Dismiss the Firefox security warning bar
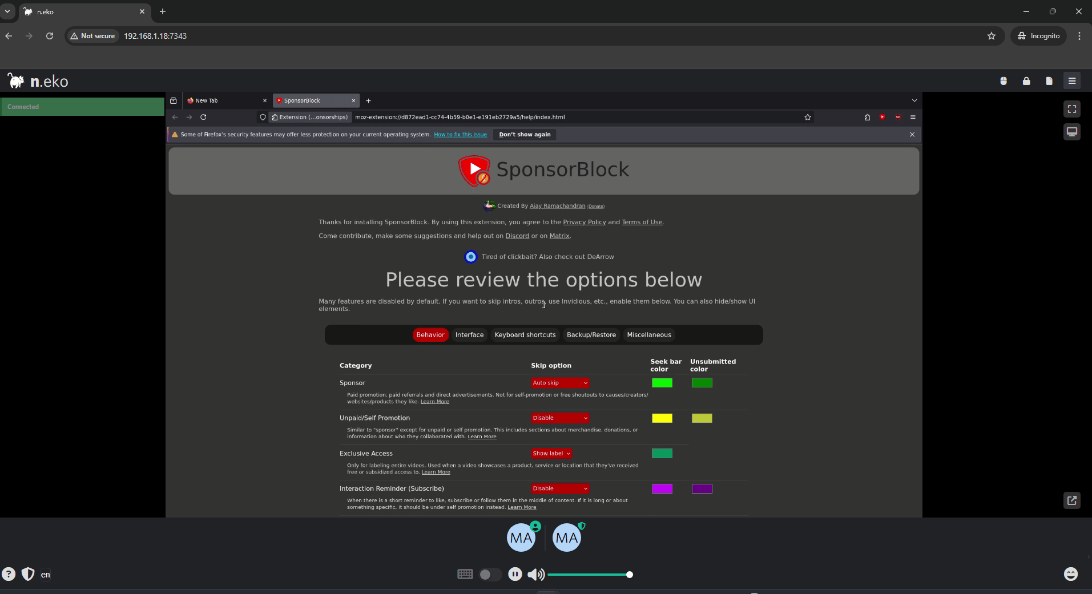The image size is (1092, 594). pyautogui.click(x=912, y=135)
